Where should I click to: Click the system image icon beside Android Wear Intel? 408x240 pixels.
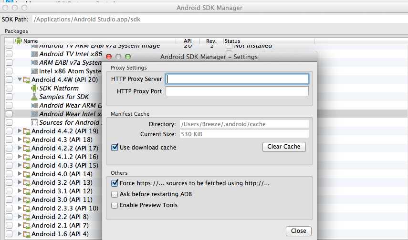click(x=34, y=114)
